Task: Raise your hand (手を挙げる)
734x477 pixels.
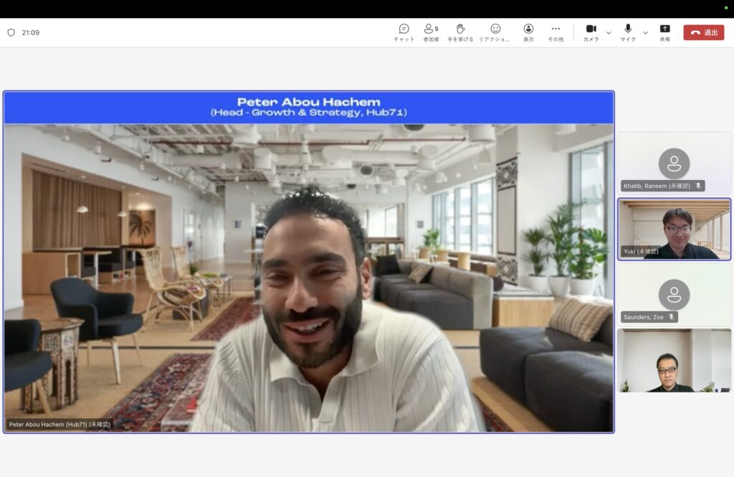Action: [461, 32]
